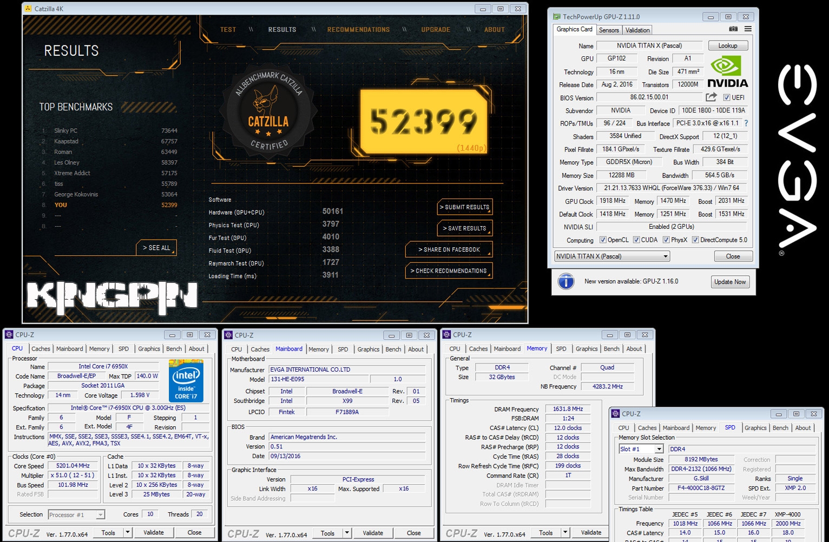This screenshot has width=829, height=542.
Task: Click Tools button in CPU-Z CPU window
Action: (x=108, y=532)
